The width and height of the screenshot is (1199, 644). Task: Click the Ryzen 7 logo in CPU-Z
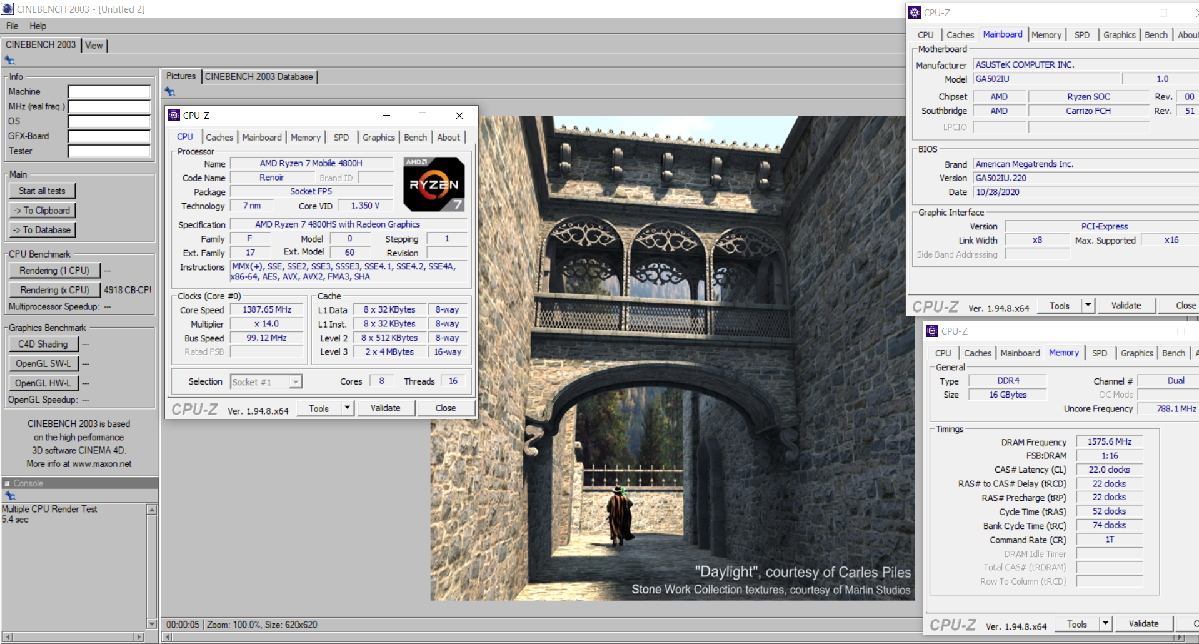coord(434,184)
